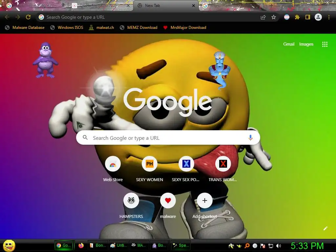Open malwat.ch bookmark
336x252 pixels.
(101, 28)
